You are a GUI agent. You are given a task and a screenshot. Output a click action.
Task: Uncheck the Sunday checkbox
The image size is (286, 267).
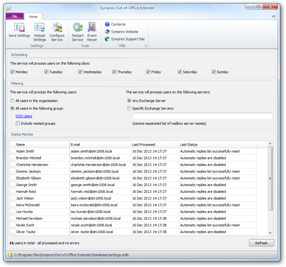[x=214, y=72]
